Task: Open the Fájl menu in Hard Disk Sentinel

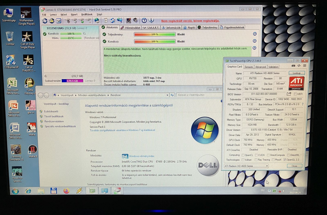Action: point(44,15)
